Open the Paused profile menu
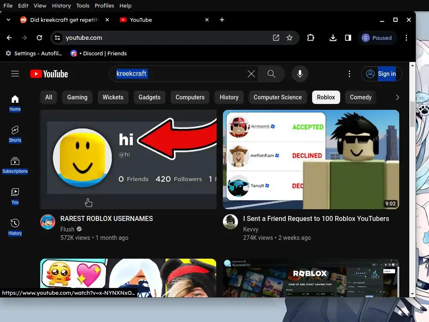This screenshot has width=429, height=322. pyautogui.click(x=377, y=38)
